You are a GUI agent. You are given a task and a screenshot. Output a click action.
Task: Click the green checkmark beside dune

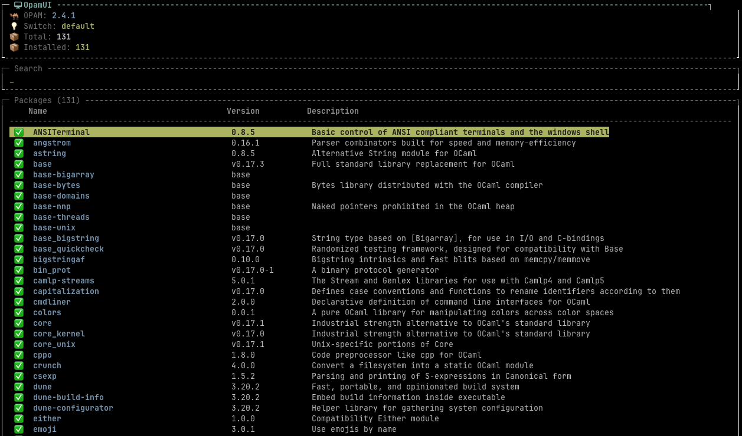point(18,387)
